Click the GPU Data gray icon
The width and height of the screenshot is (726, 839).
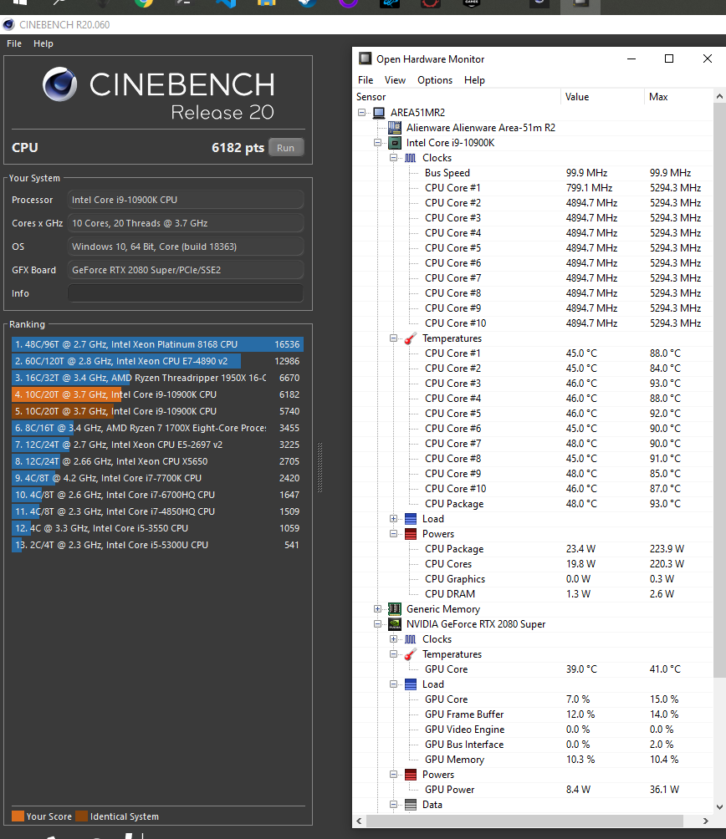(411, 804)
